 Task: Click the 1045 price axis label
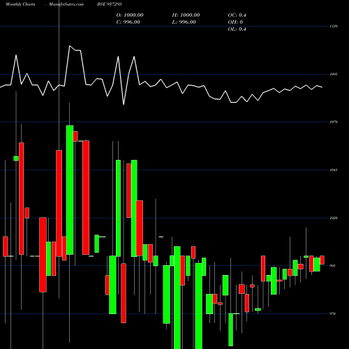[334, 170]
